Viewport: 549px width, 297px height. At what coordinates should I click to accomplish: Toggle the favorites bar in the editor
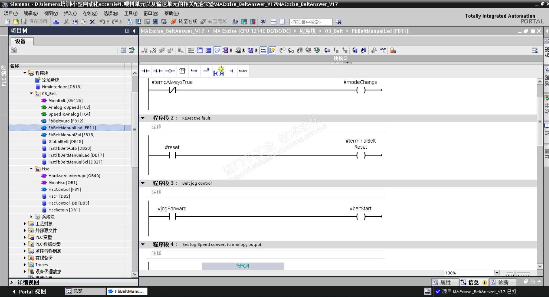pos(272,50)
